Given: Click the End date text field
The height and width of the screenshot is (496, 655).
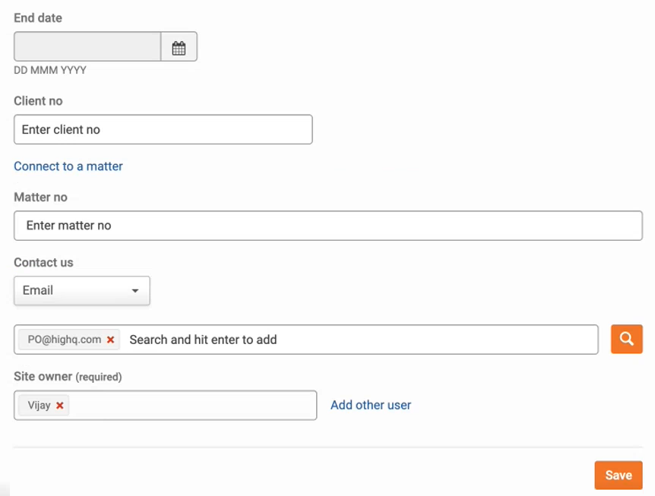Looking at the screenshot, I should pyautogui.click(x=87, y=47).
